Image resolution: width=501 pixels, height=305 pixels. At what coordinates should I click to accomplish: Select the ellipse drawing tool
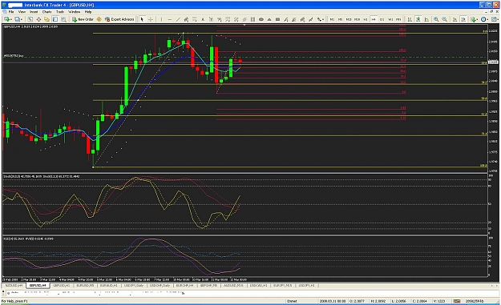[261, 19]
